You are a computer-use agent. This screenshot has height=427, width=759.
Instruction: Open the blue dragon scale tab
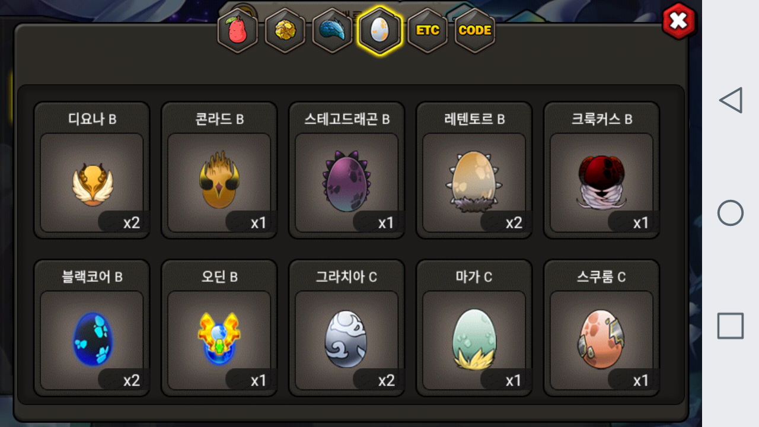[332, 30]
